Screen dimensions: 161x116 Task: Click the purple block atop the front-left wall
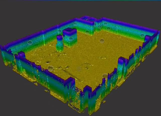21,54
